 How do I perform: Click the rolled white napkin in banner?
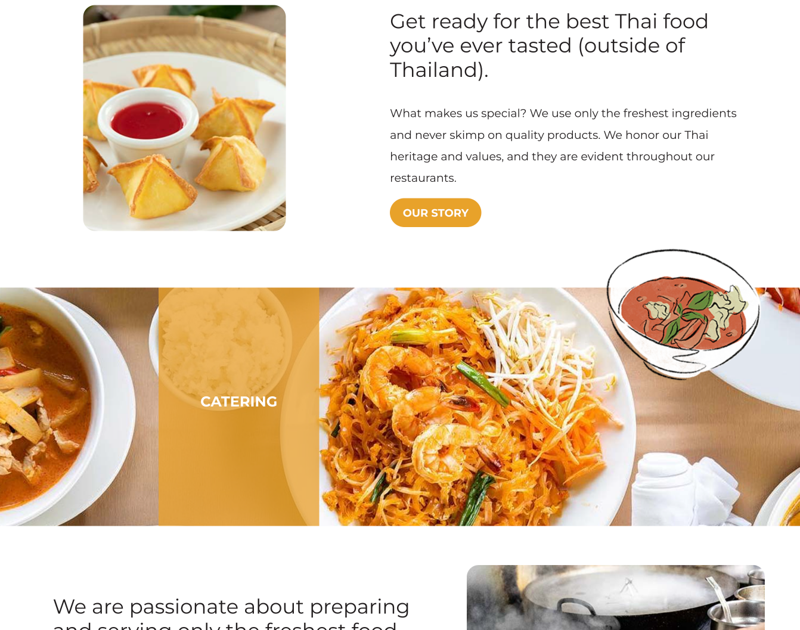tap(686, 489)
